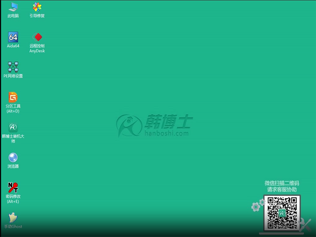
Task: Launch the 分区工具 orange partition icon
Action: (x=13, y=97)
